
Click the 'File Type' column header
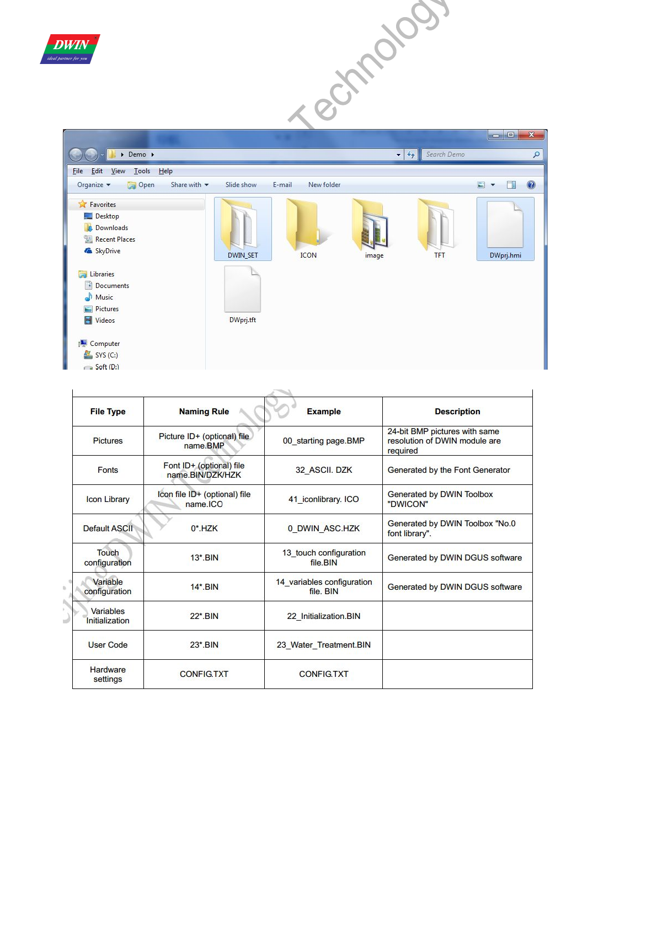(108, 412)
